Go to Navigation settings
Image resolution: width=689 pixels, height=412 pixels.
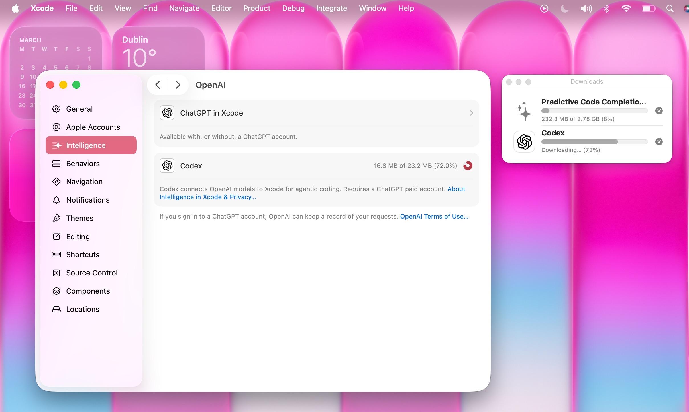(x=91, y=182)
